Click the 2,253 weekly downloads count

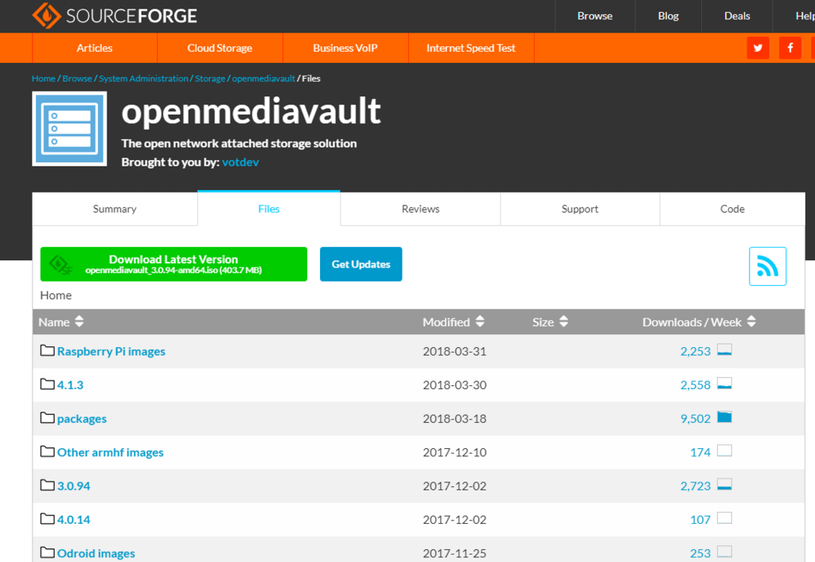(x=696, y=351)
